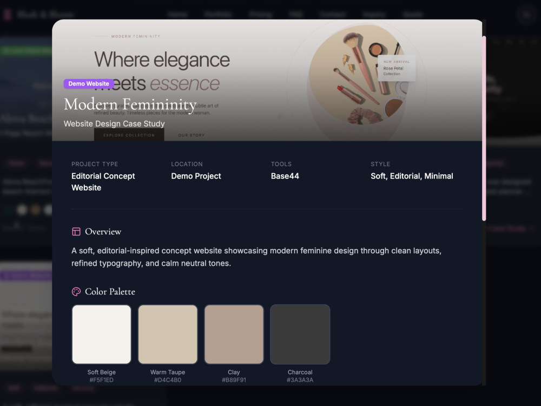Screen dimensions: 541x406
Task: Click the Color Palette heading
Action: (x=110, y=292)
